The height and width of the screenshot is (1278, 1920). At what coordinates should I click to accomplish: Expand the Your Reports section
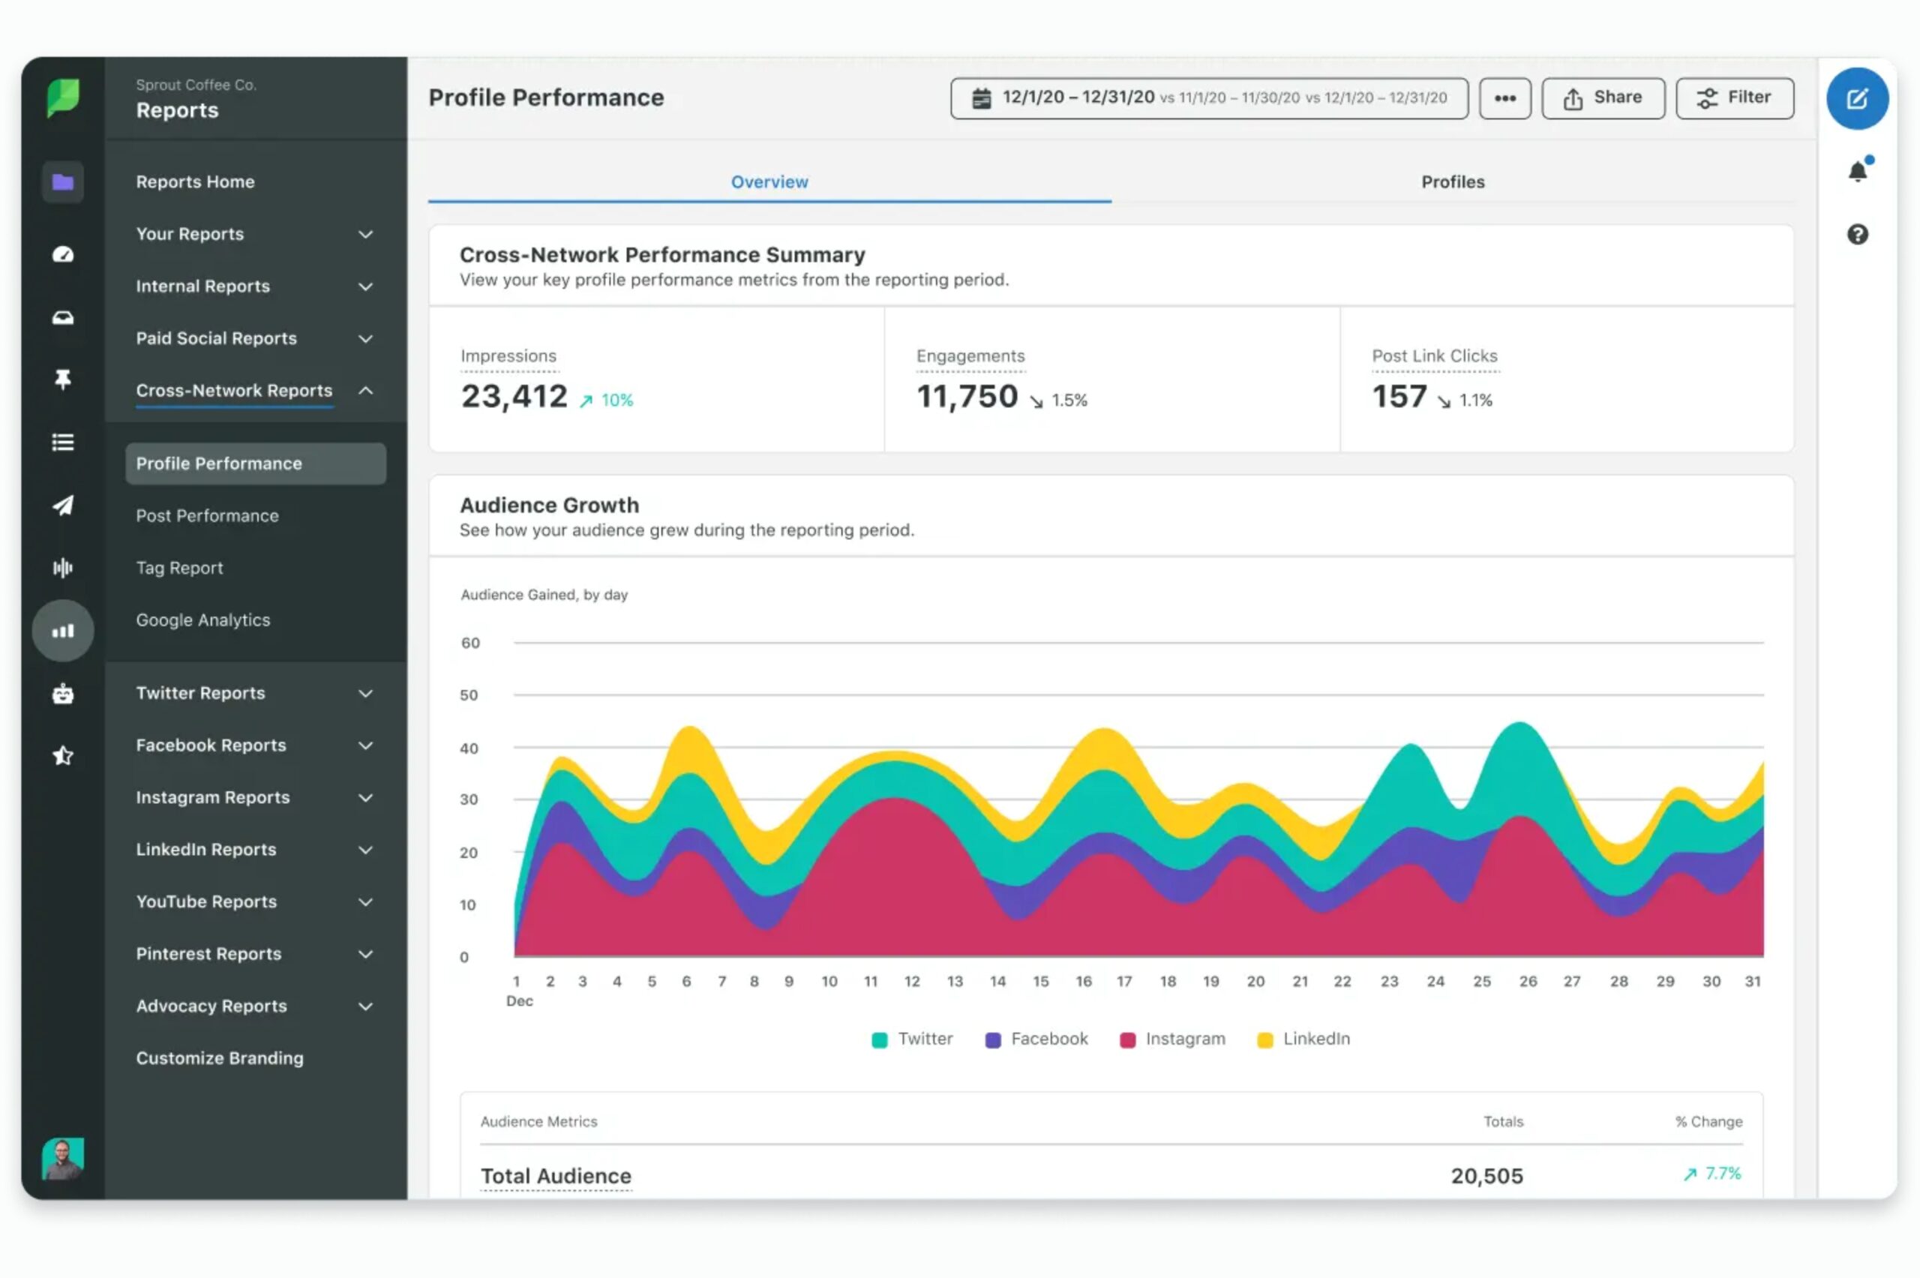[365, 235]
